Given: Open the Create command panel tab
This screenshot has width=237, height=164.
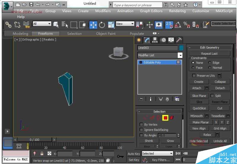Looking at the screenshot, I should (x=139, y=40).
